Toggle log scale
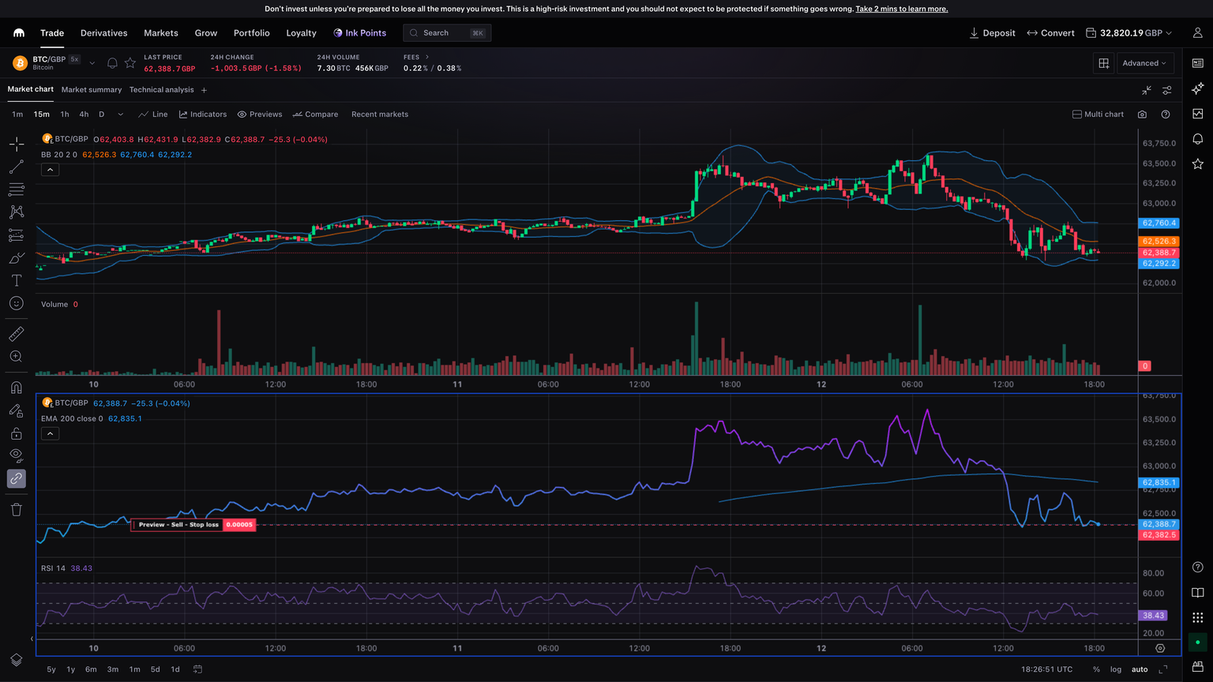This screenshot has height=682, width=1213. pyautogui.click(x=1116, y=669)
